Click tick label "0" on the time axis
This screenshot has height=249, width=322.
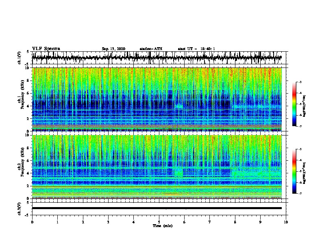coord(32,222)
